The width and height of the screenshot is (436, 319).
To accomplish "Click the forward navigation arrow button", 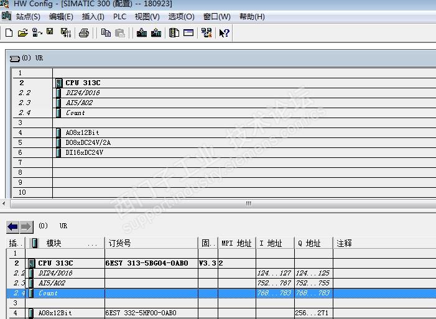I will click(x=26, y=227).
